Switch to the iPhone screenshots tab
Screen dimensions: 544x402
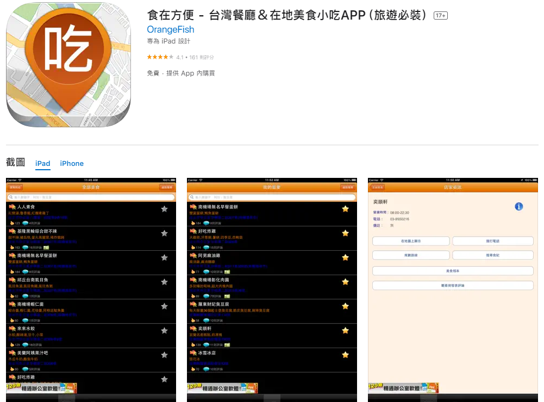tap(72, 163)
